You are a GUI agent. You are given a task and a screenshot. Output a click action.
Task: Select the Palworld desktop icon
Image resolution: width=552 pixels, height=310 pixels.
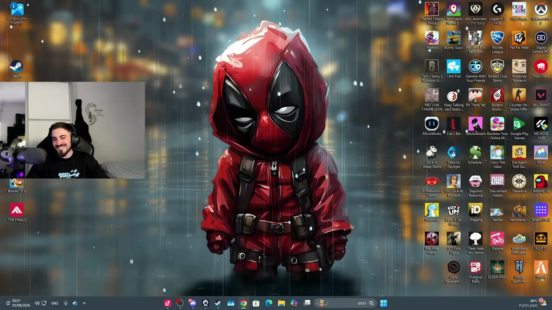432,212
